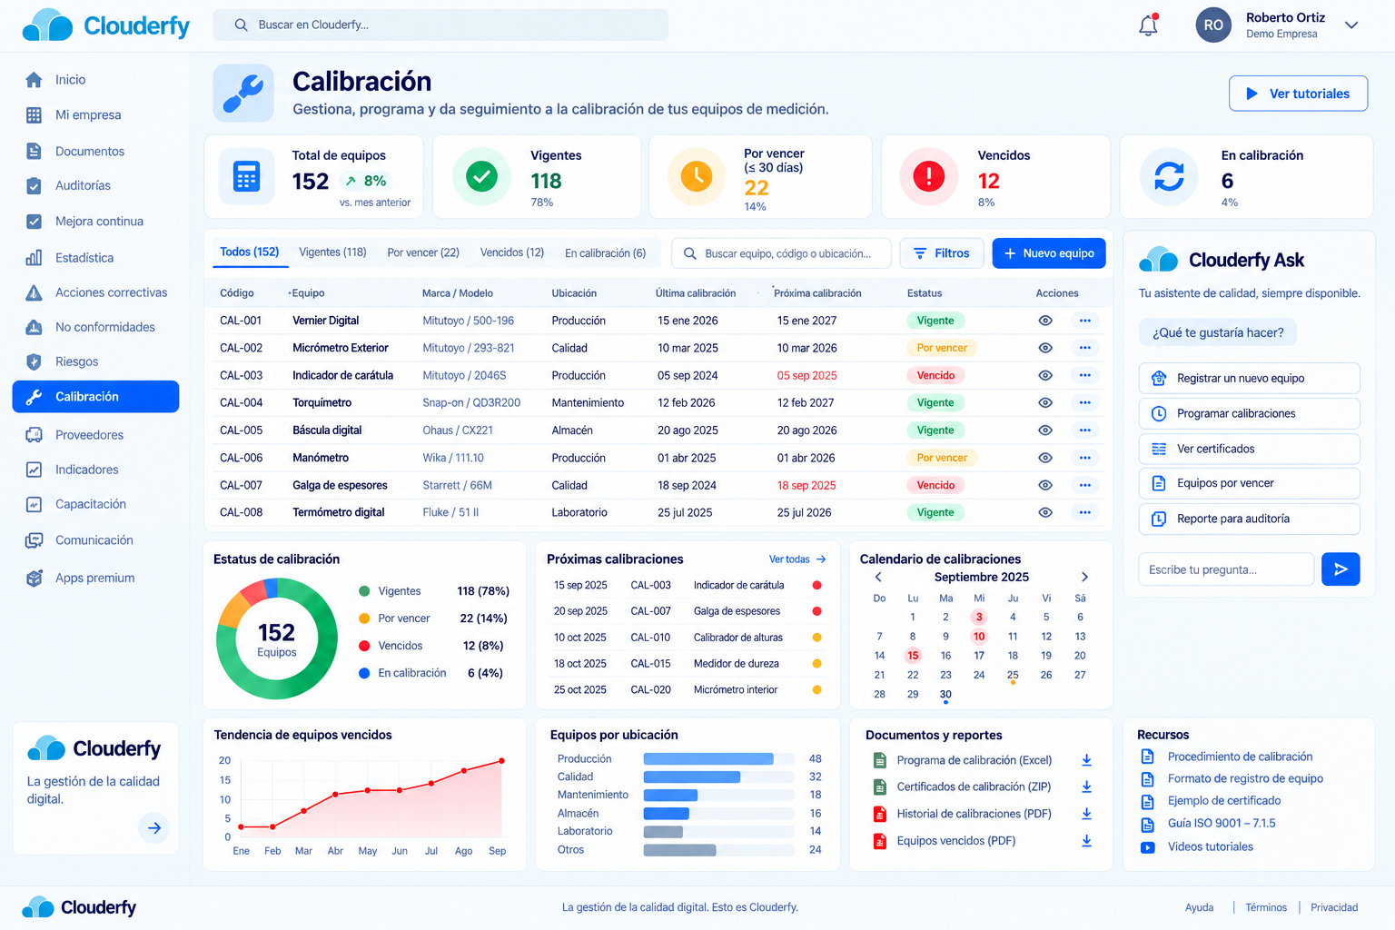Image resolution: width=1395 pixels, height=930 pixels.
Task: View details of CAL-008 Termómetro digital
Action: pyautogui.click(x=1045, y=512)
